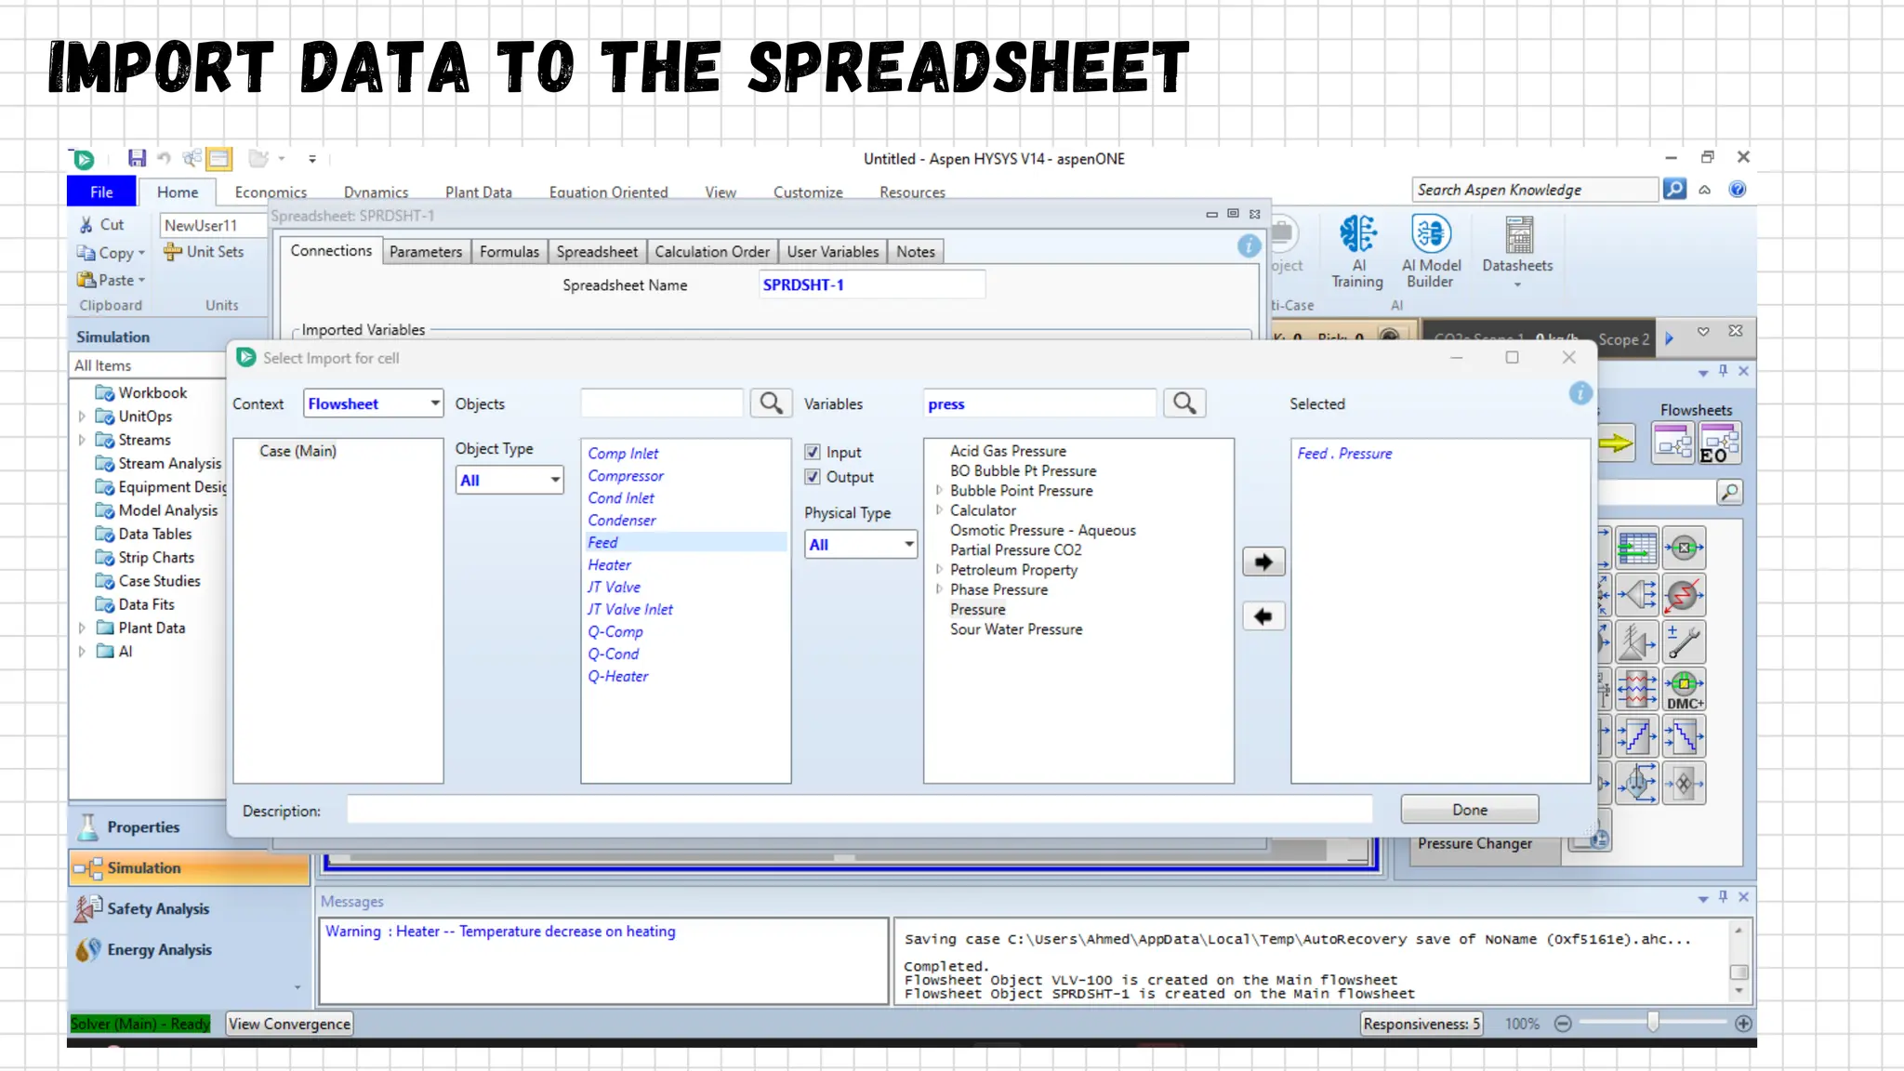The image size is (1904, 1071).
Task: Open the User Variables tab
Action: pos(833,252)
